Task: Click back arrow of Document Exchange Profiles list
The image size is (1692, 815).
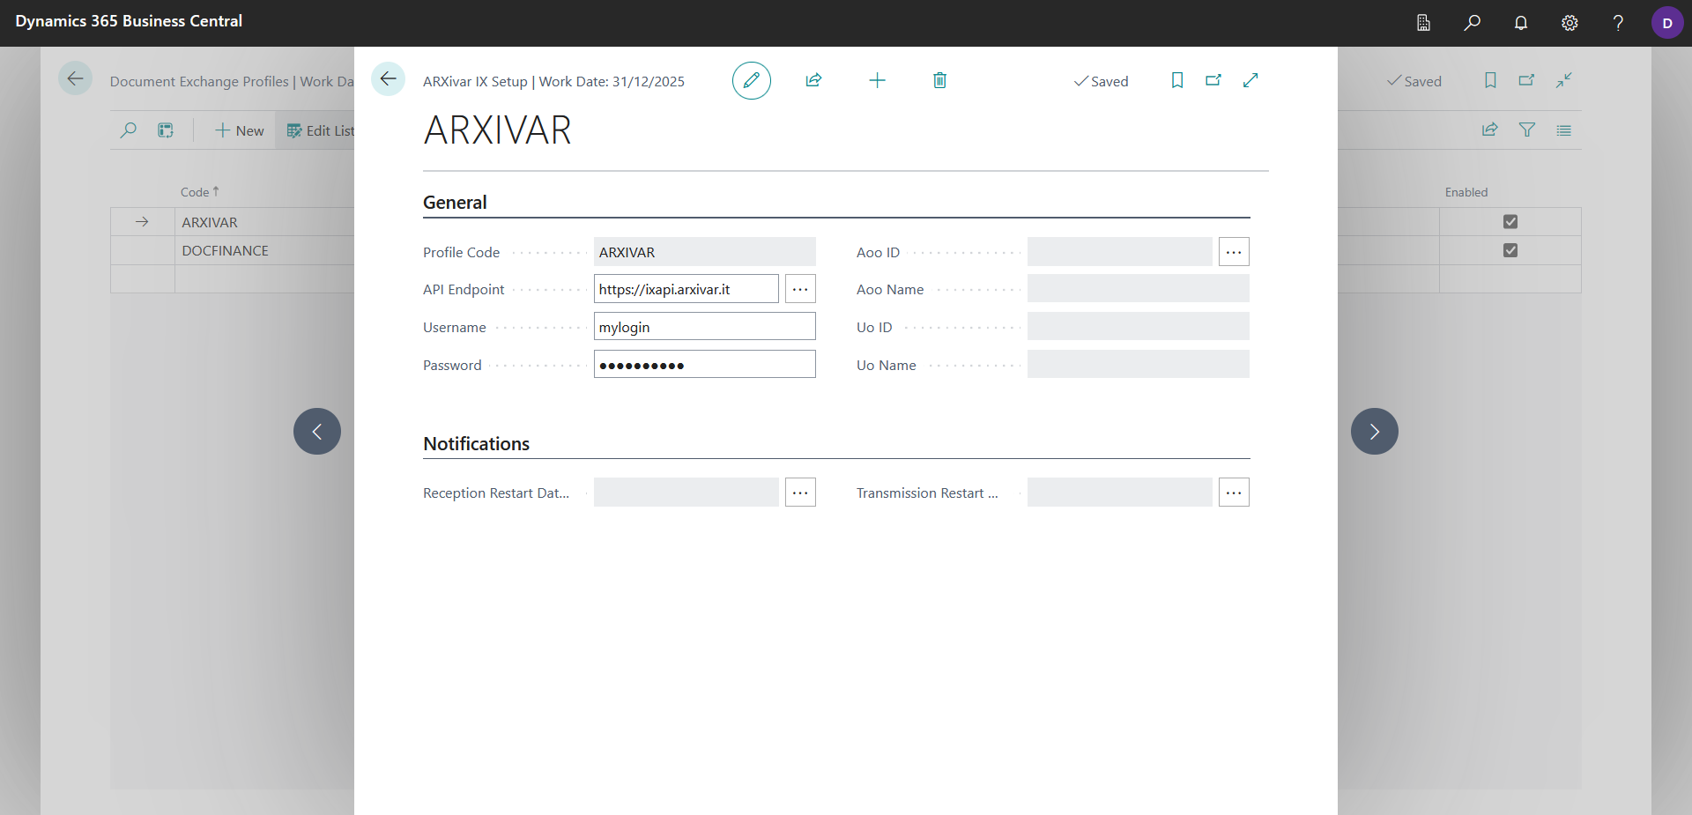Action: pyautogui.click(x=76, y=79)
